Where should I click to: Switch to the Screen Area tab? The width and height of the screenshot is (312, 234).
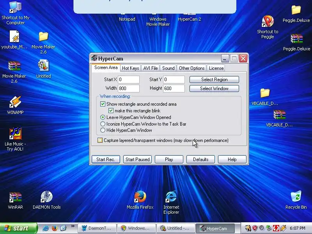[x=106, y=67]
